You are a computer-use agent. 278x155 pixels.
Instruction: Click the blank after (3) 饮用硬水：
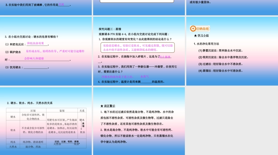(36, 67)
